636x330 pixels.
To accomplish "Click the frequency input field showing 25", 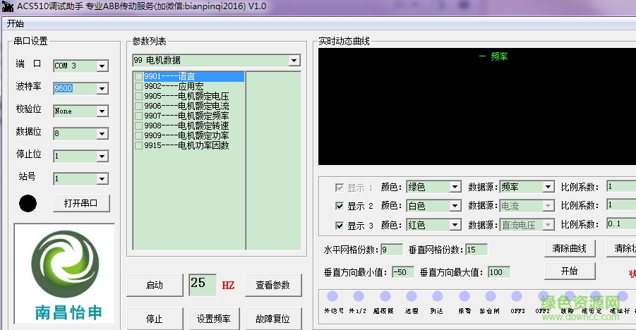I will (x=203, y=285).
